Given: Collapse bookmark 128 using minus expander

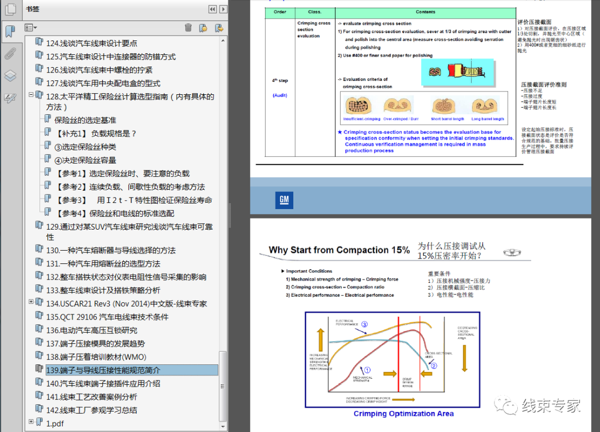Looking at the screenshot, I should (31, 95).
